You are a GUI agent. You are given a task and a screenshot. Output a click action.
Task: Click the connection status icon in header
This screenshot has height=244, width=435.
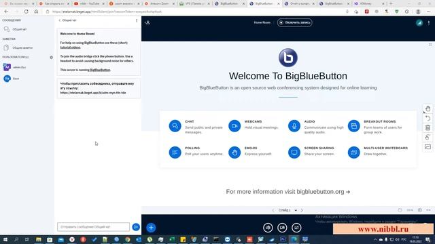click(419, 22)
